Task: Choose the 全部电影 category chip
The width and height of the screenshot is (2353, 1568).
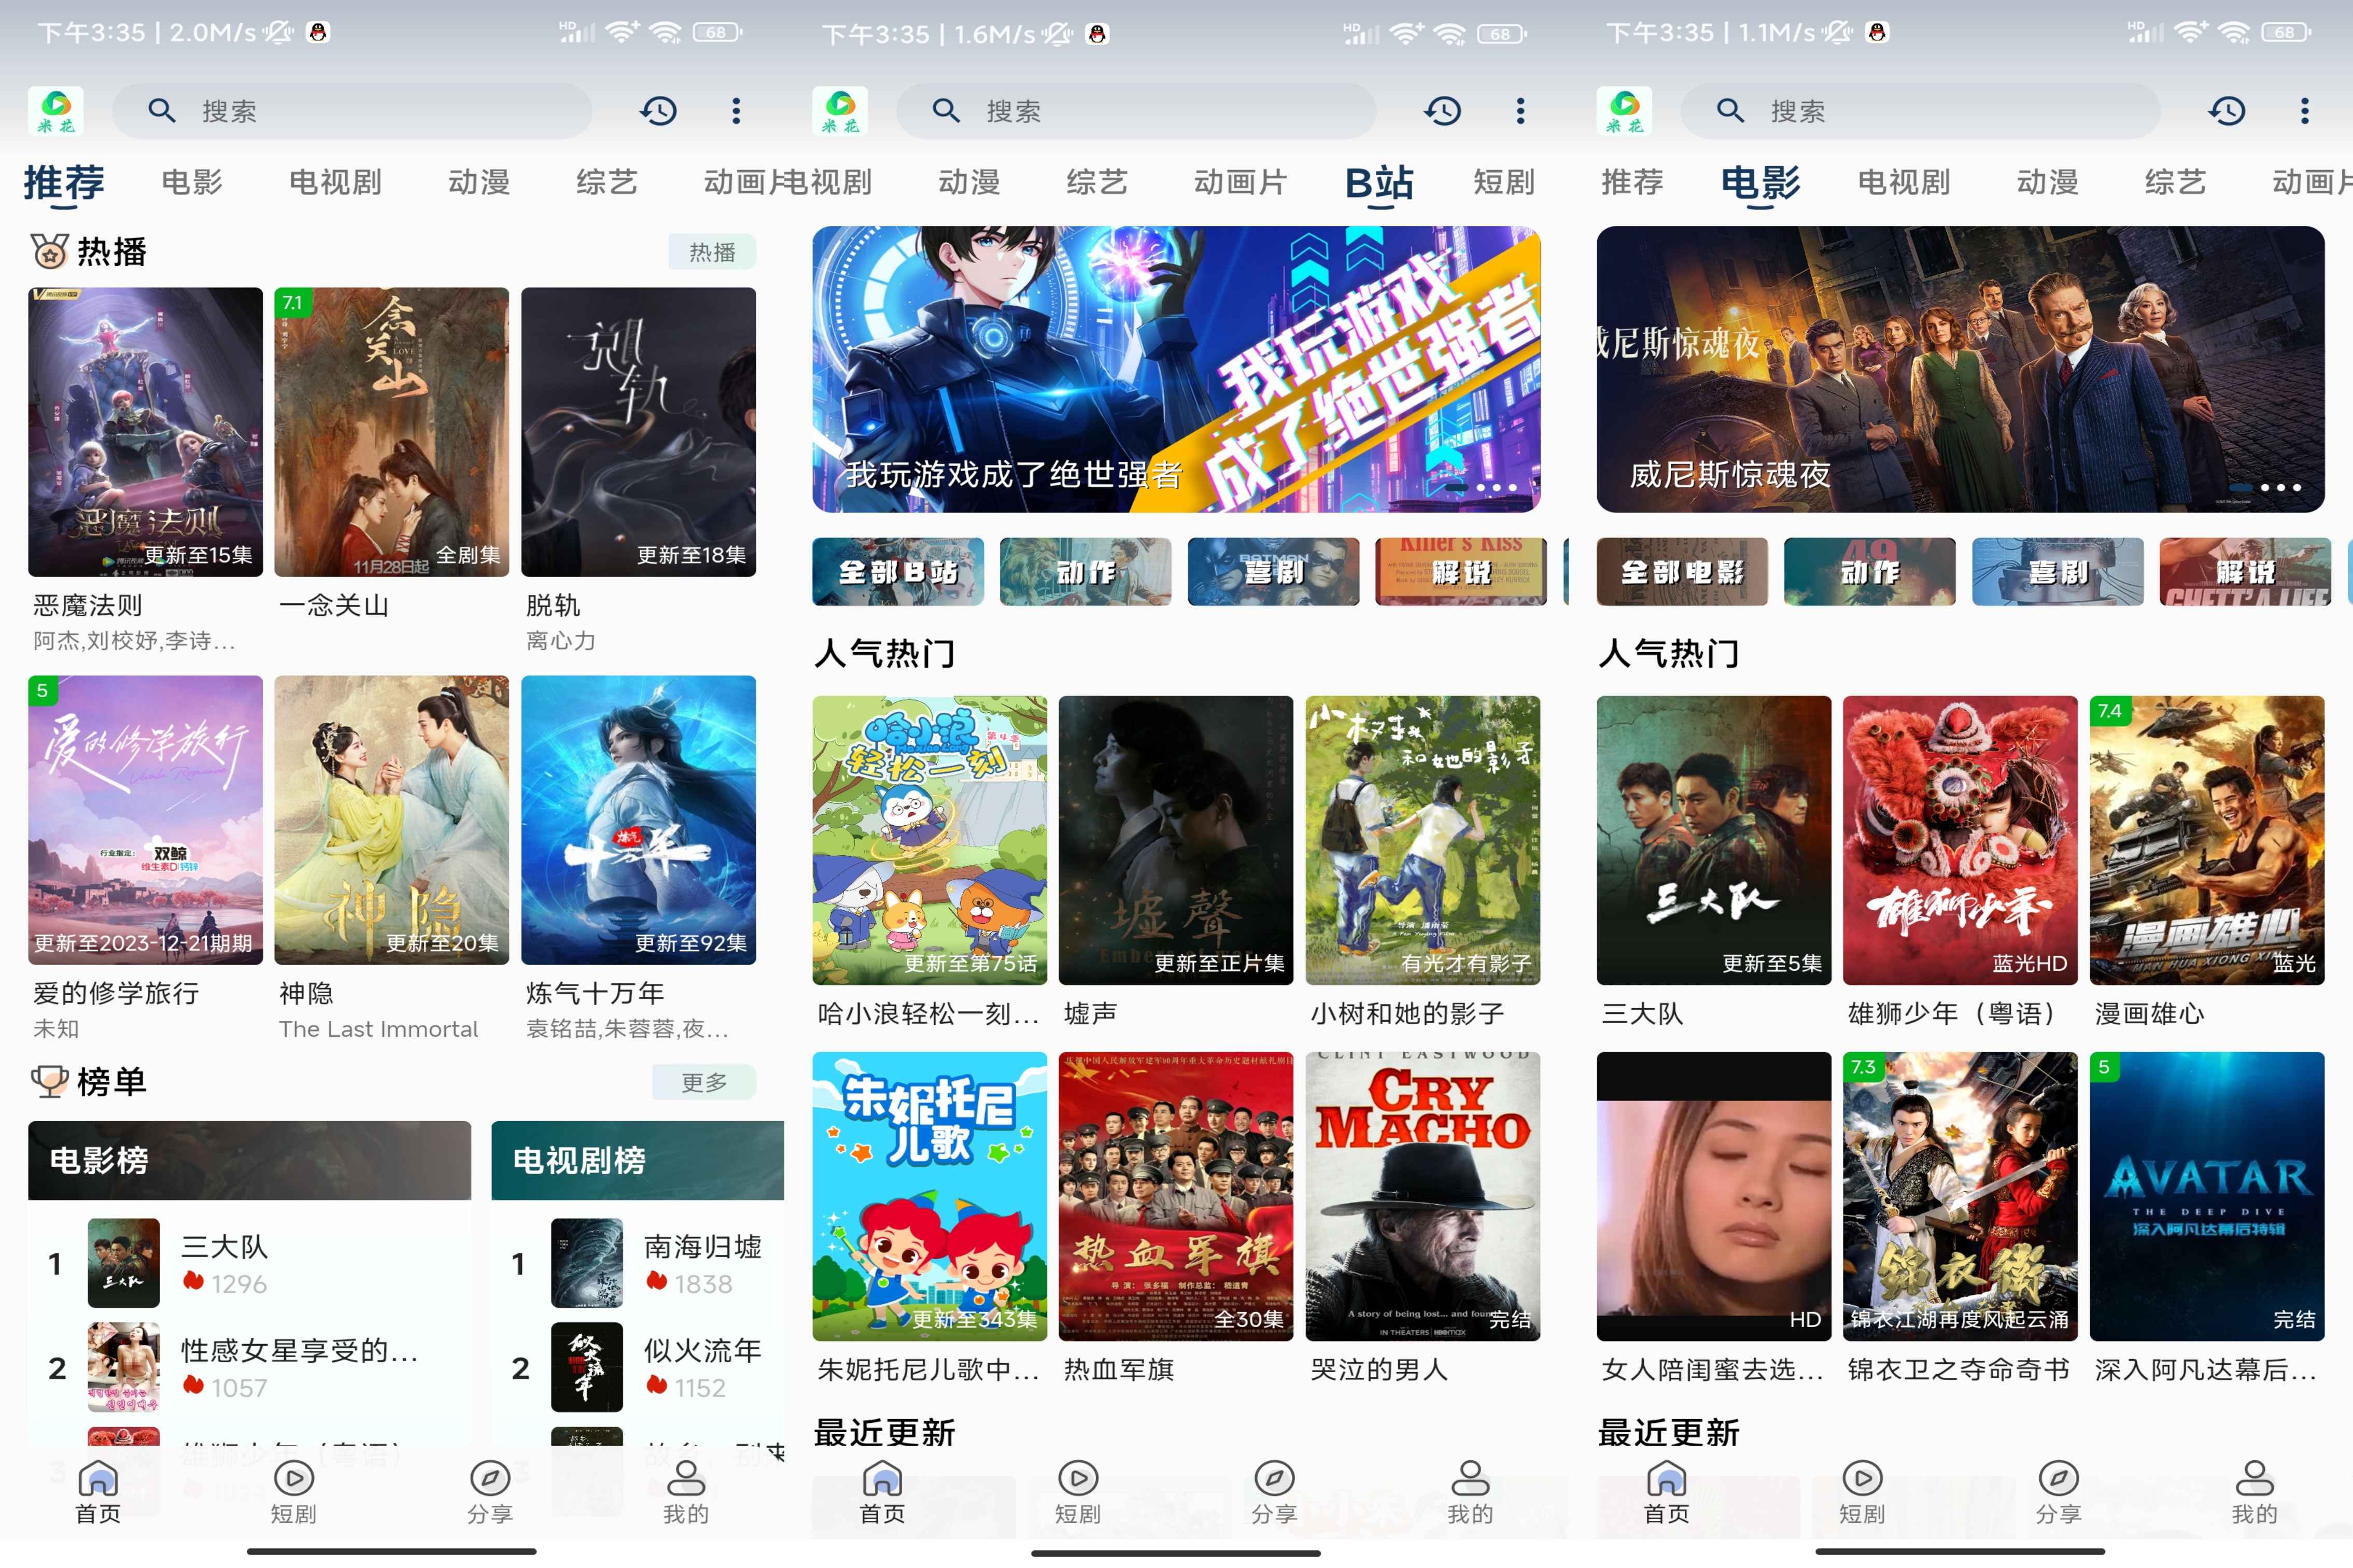Action: tap(1682, 572)
